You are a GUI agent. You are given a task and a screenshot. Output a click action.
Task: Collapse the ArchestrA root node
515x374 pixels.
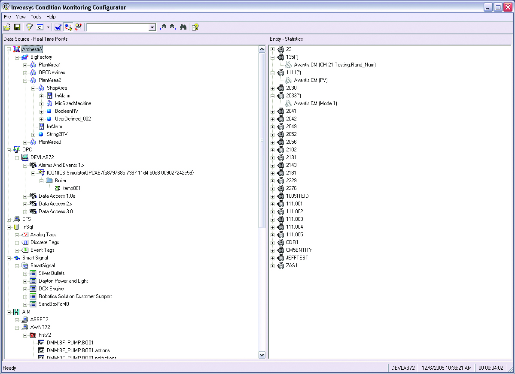9,50
